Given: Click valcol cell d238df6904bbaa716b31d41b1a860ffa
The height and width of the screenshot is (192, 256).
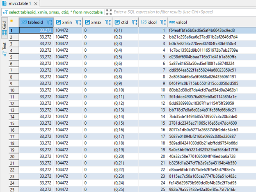Looking at the screenshot, I should click(212, 57).
